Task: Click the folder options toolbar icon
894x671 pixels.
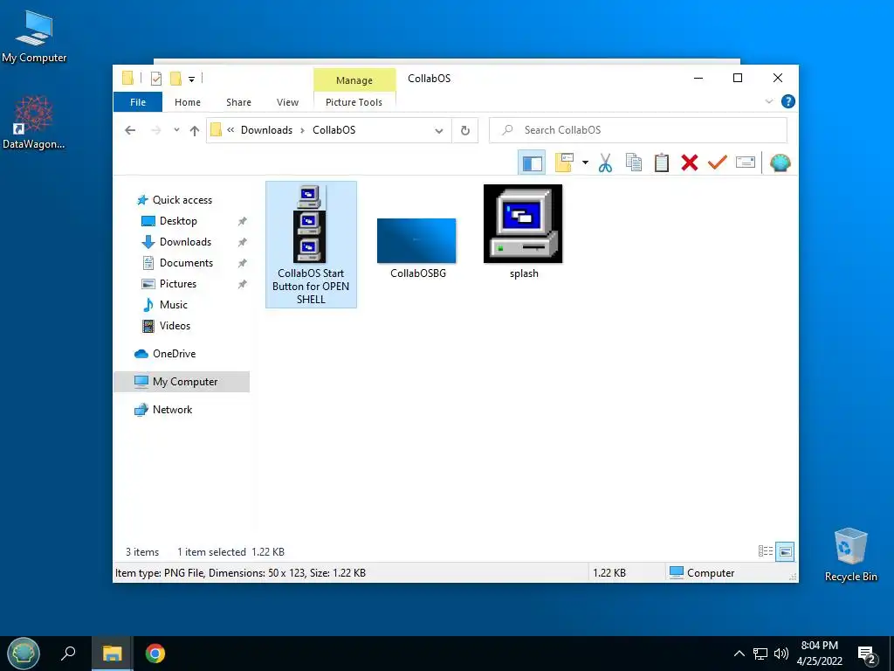Action: 564,163
